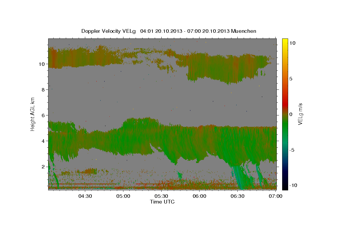Image resolution: width=342 pixels, height=228 pixels.
Task: Click the '05:30' time axis label
Action: 161,196
